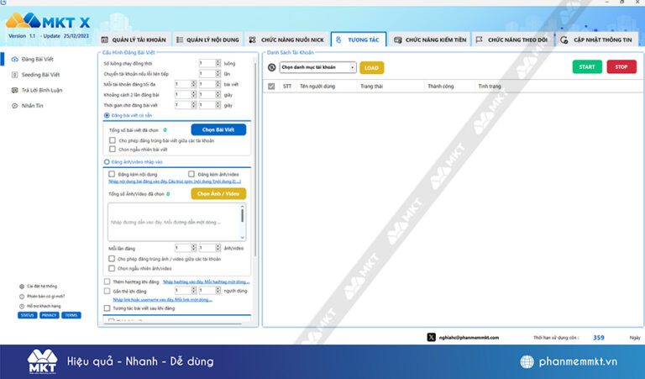Click the Quản Lý Tài Khoản tab icon
645x379 pixels.
pos(105,39)
